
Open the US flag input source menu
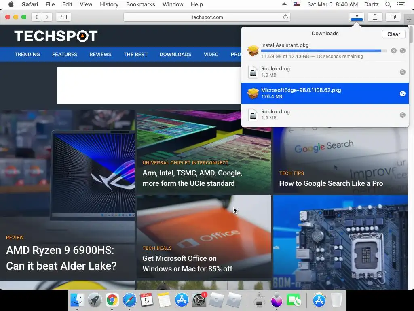tap(297, 4)
